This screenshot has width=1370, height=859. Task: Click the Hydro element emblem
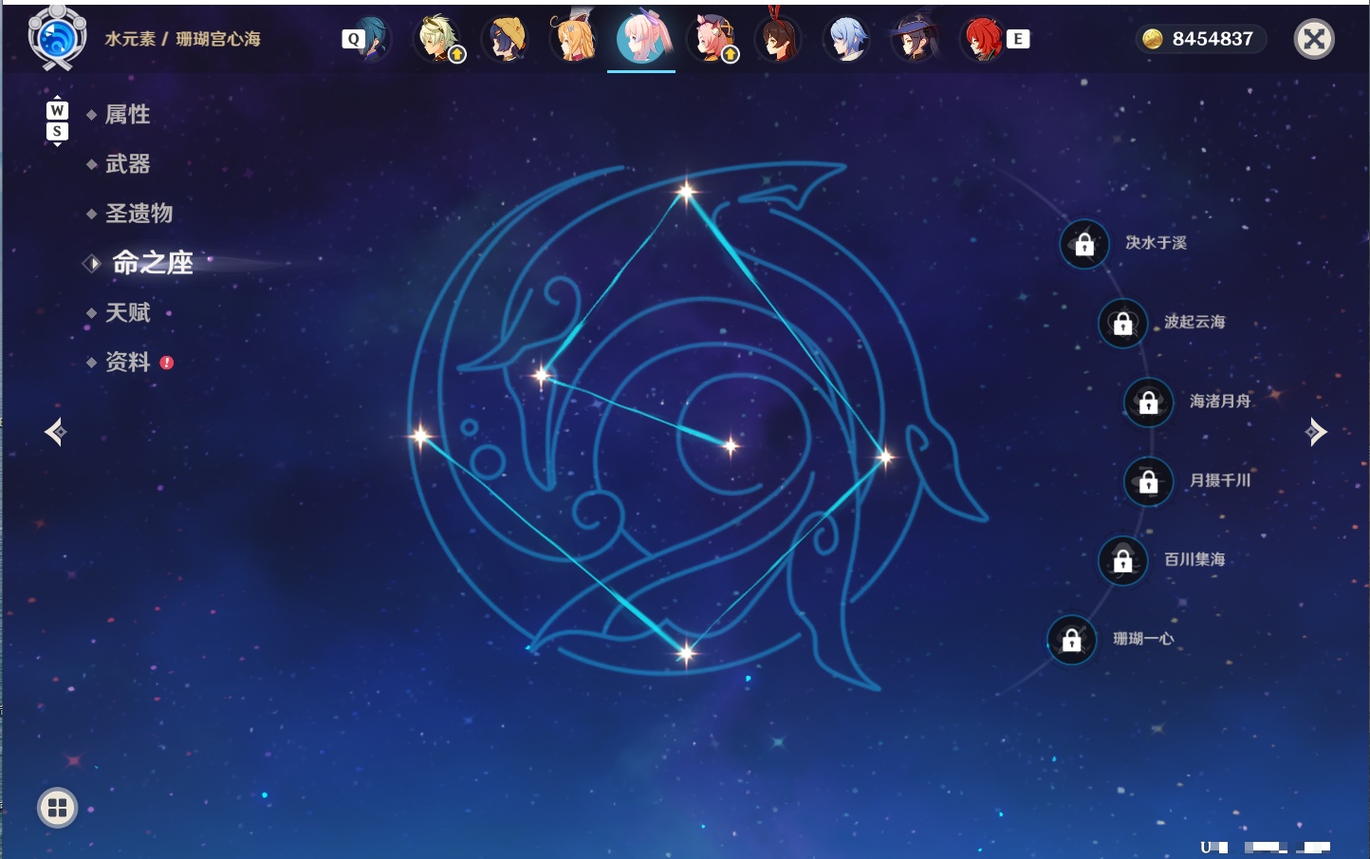[57, 39]
